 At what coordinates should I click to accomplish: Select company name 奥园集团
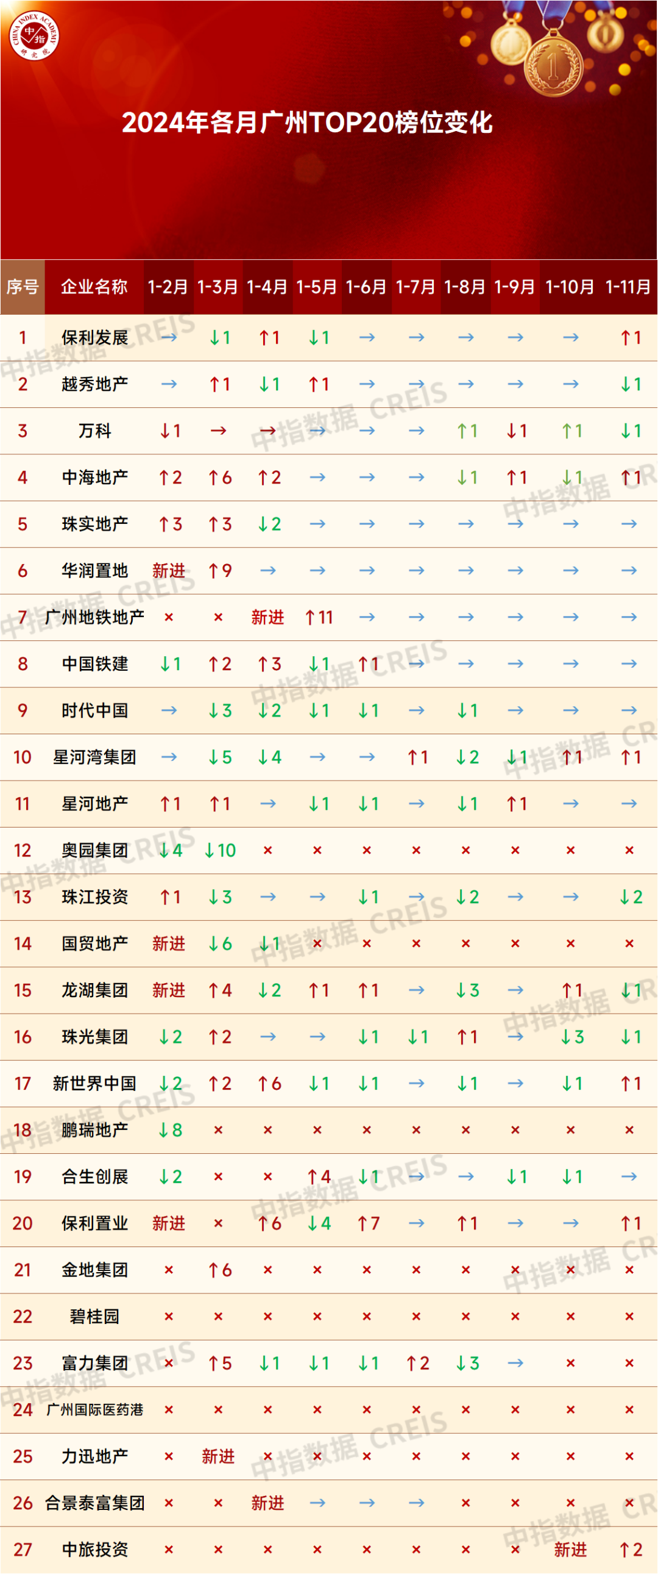click(94, 851)
